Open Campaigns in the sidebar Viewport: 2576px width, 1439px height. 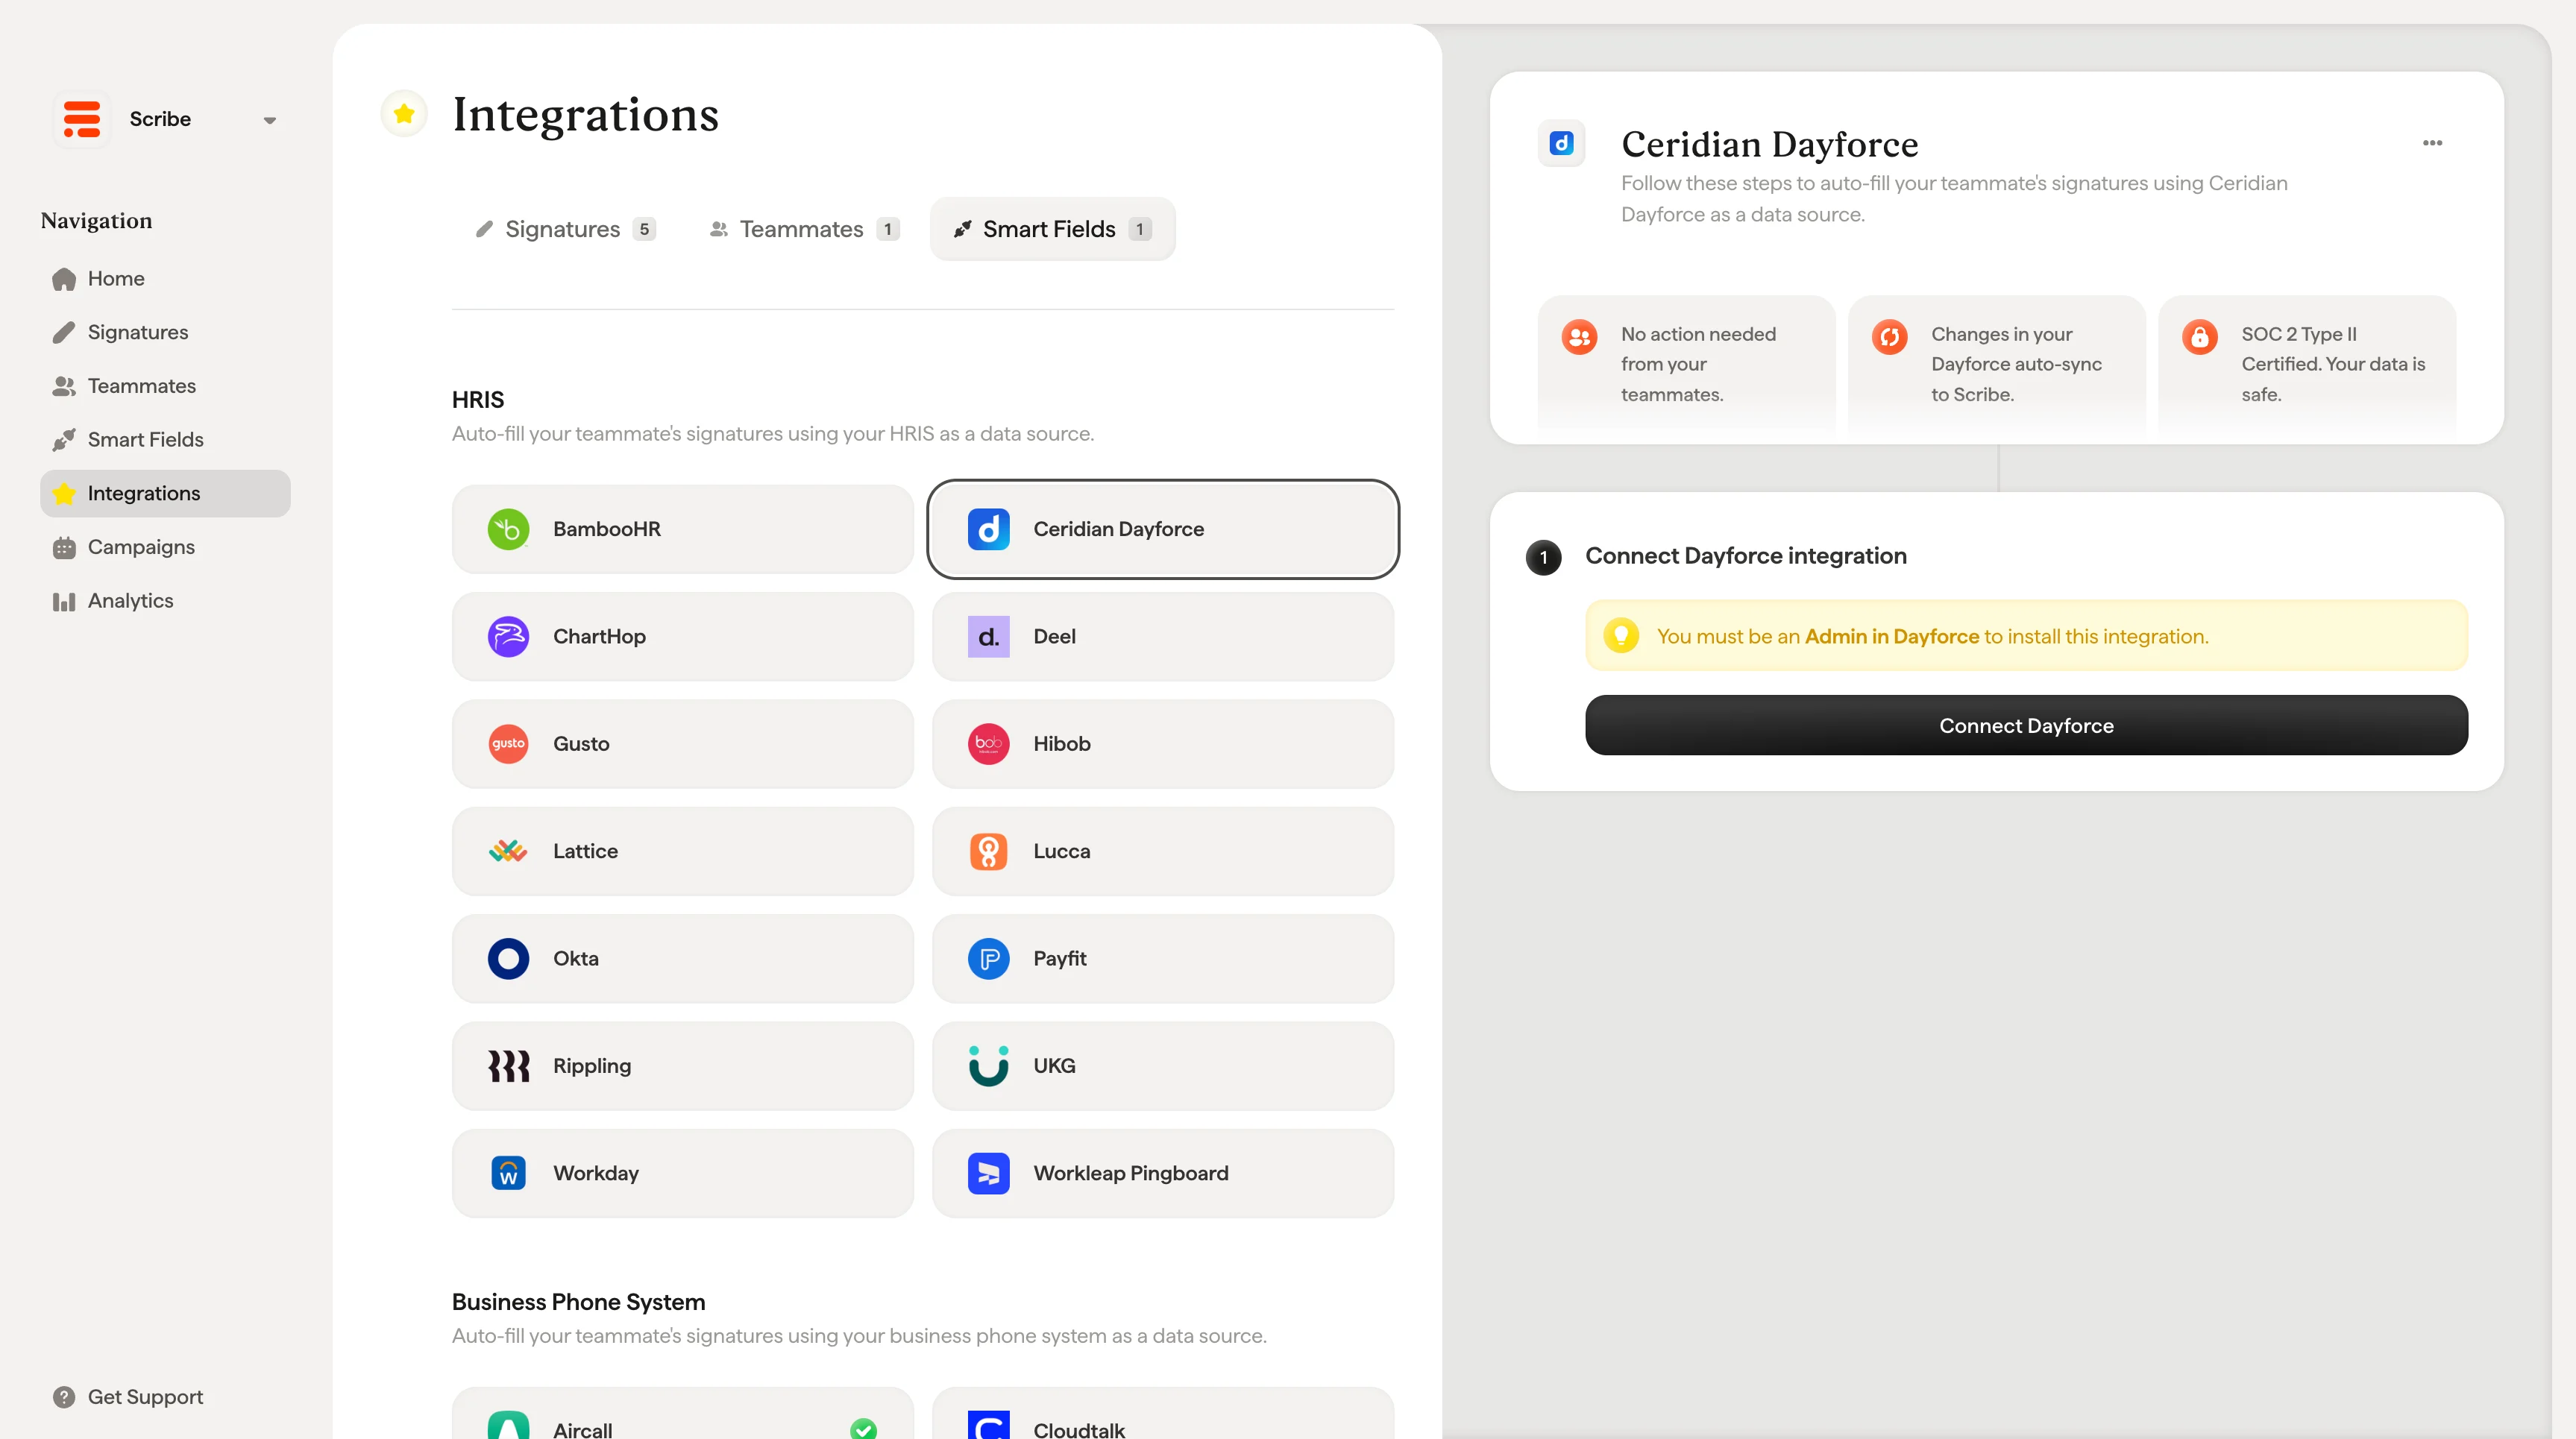[165, 547]
